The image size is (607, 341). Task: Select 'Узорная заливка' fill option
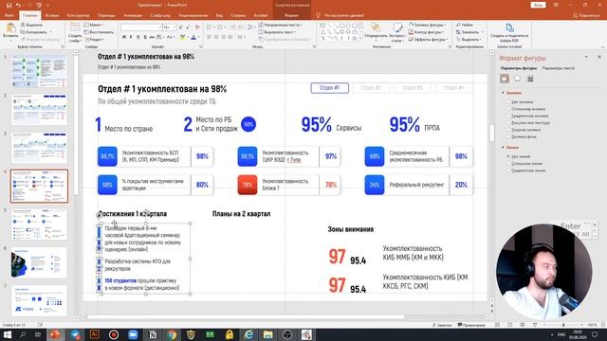(524, 130)
